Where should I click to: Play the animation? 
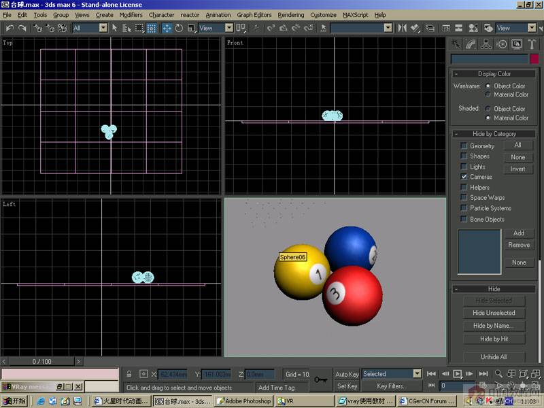click(x=457, y=373)
